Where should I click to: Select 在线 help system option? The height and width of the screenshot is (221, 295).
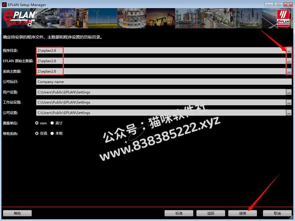coord(37,133)
